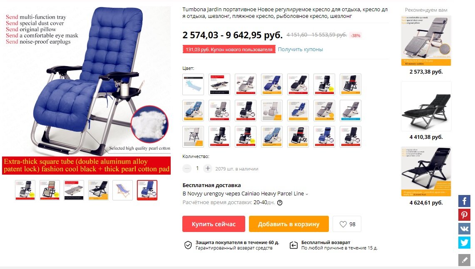This screenshot has width=475, height=269.
Task: Click Купить сейчас button
Action: tap(214, 224)
